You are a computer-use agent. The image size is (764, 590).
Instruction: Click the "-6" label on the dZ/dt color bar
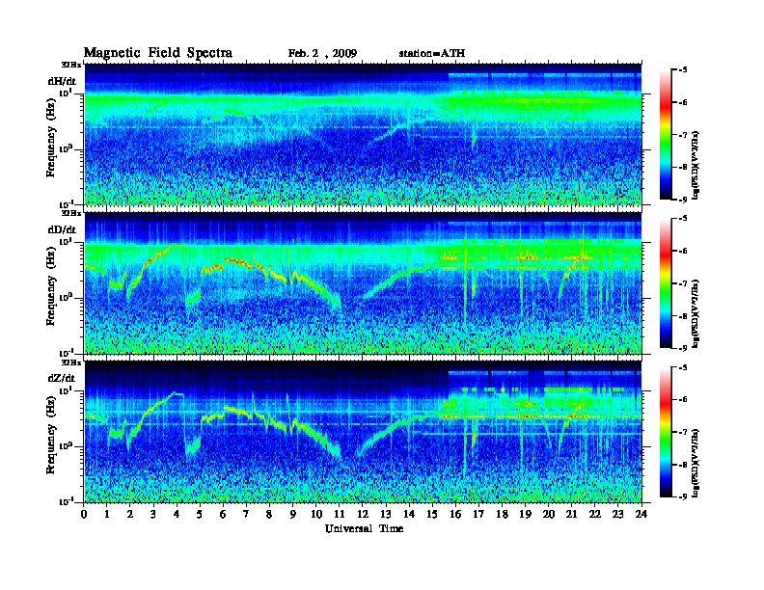(683, 400)
